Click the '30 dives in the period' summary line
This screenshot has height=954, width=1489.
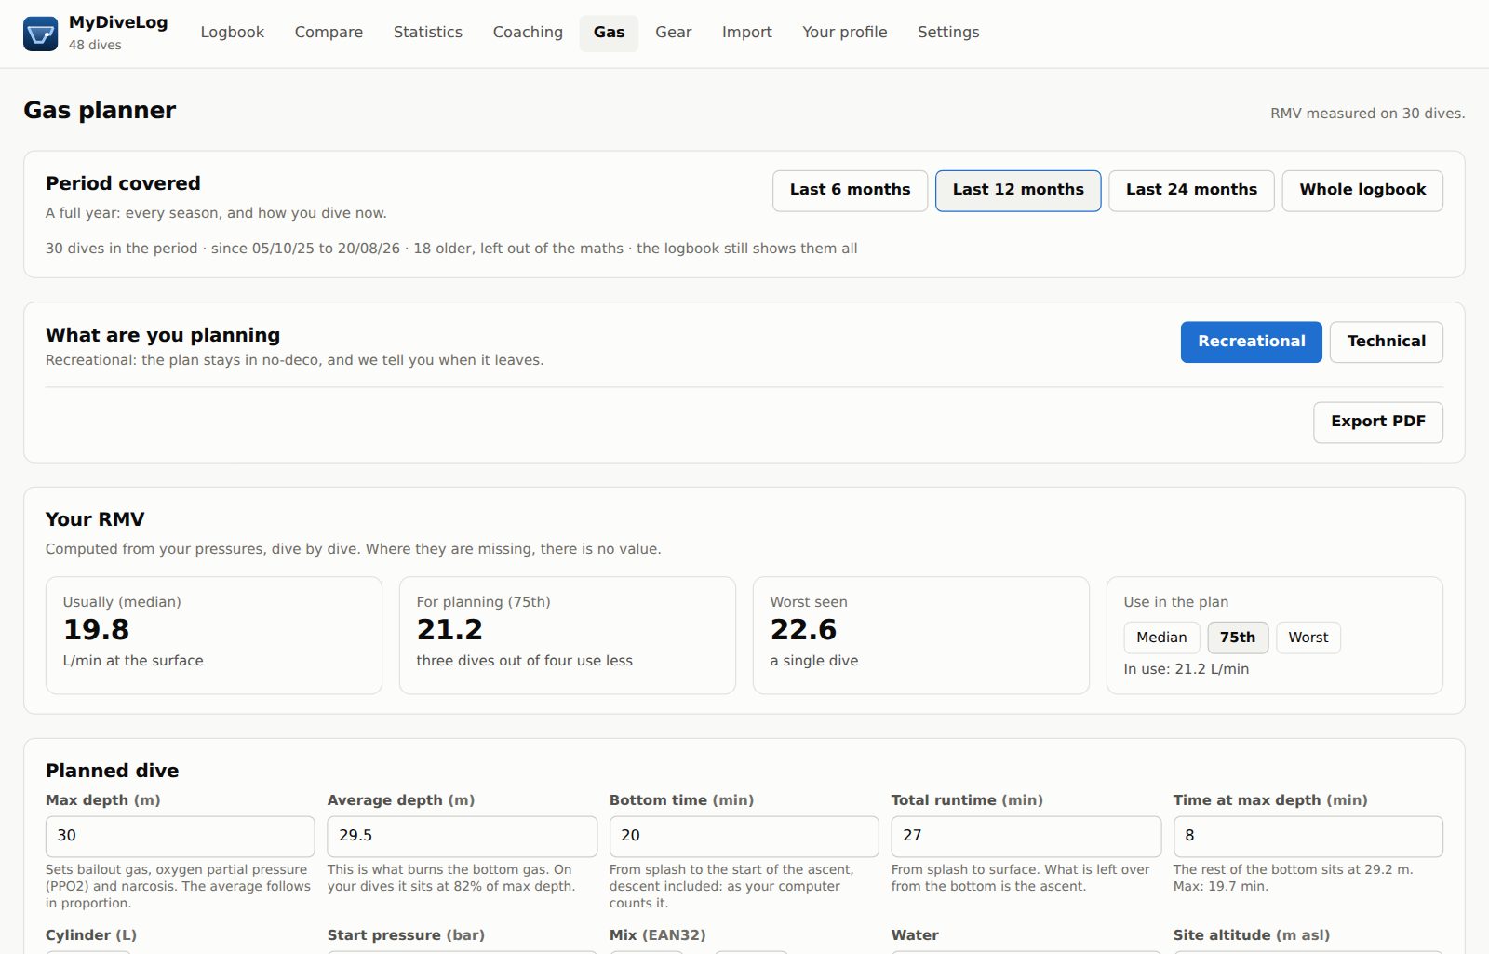451,249
